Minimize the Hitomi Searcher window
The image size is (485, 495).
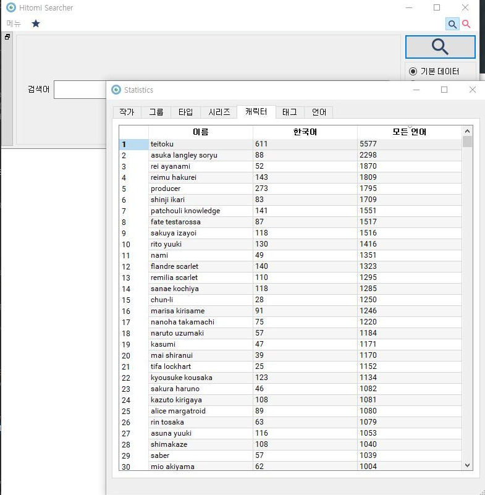click(x=409, y=7)
